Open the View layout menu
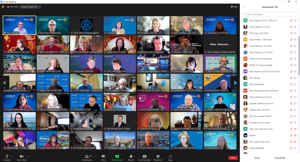Image resolution: width=300 pixels, height=162 pixels. [234, 7]
